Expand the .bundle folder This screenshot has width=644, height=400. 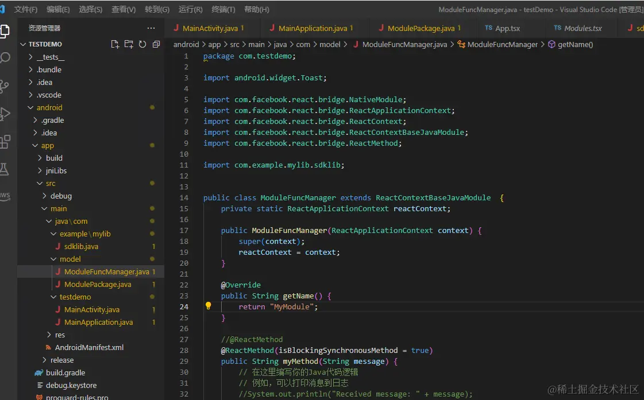(30, 70)
